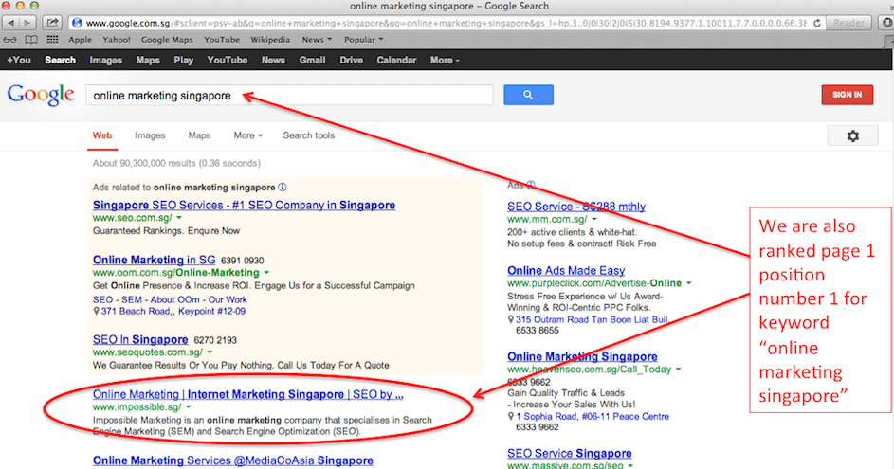Open 371 Beach Road address link
The height and width of the screenshot is (469, 894).
[173, 311]
